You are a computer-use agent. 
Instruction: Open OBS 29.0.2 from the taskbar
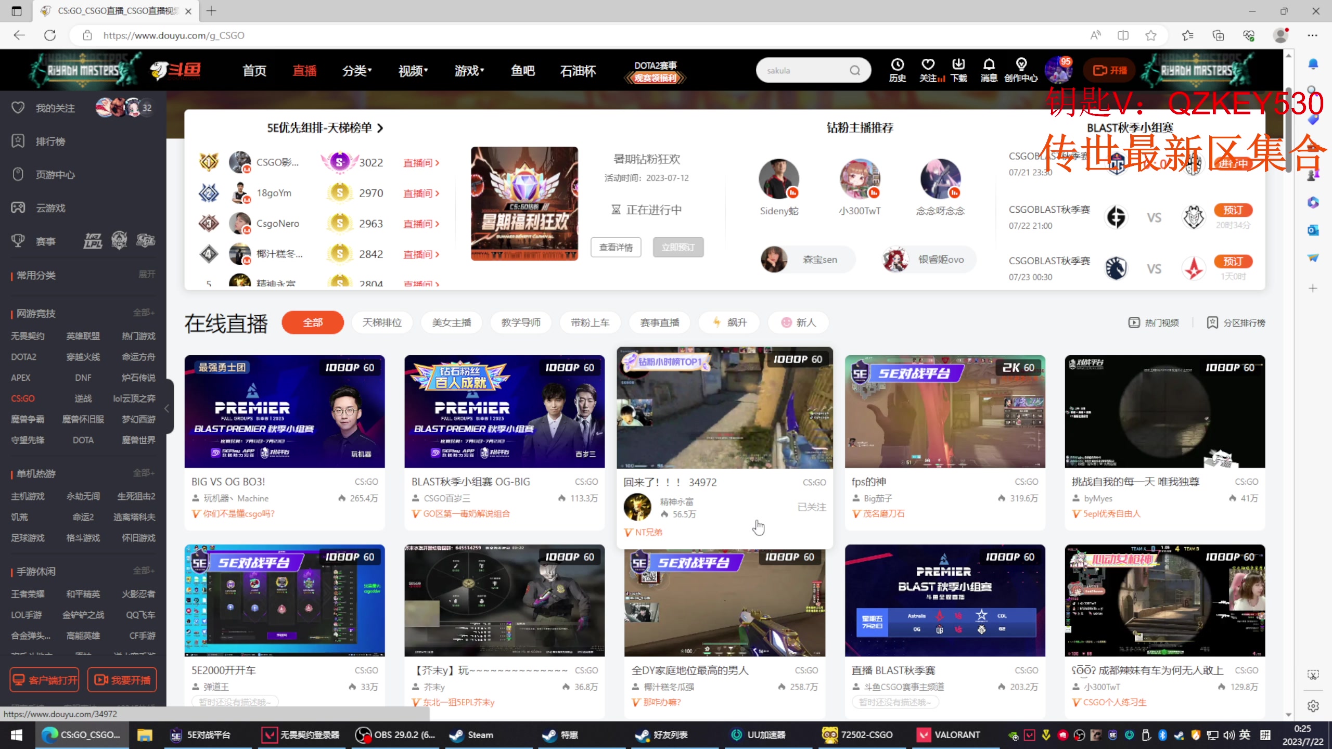395,734
